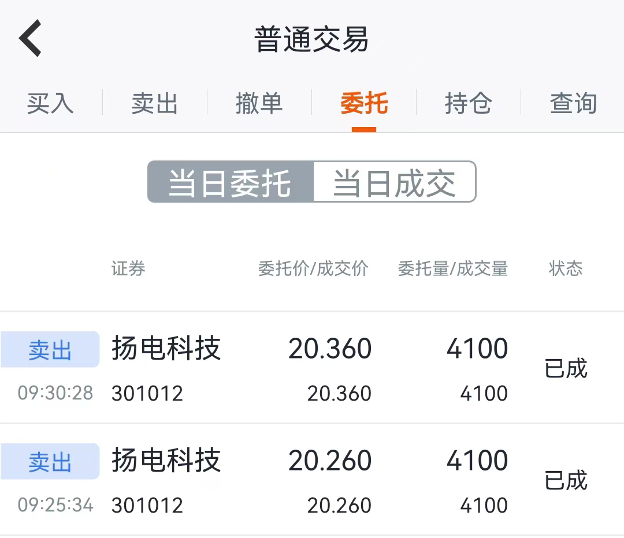Click the 卖出 badge at 09:30:28
The image size is (624, 538).
50,349
